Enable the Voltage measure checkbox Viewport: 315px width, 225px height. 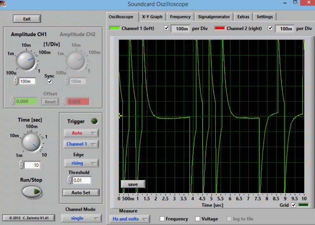198,219
